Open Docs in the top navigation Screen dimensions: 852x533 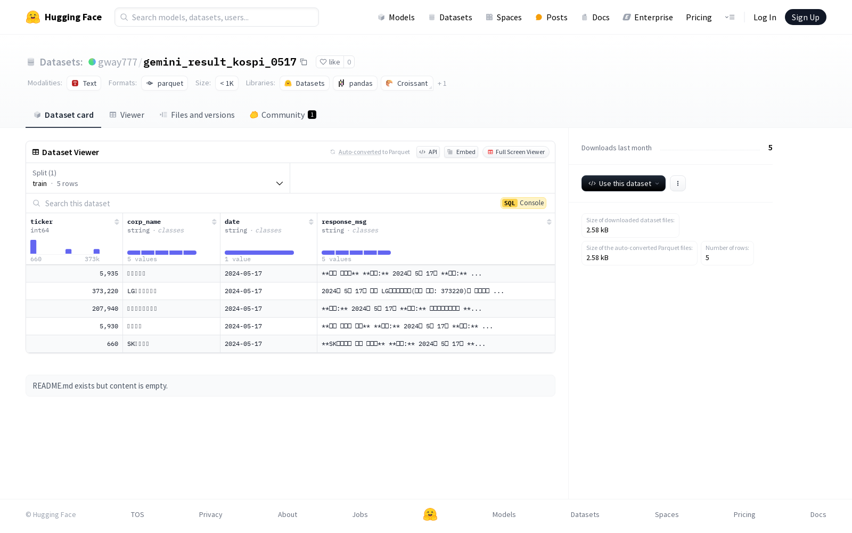(595, 17)
